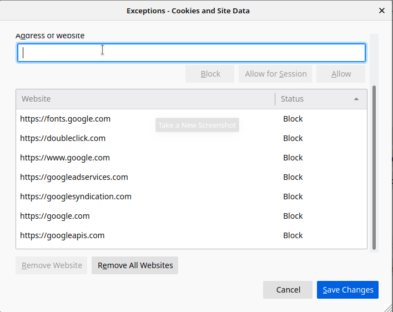The height and width of the screenshot is (312, 393).
Task: Click the dialog's vertical scrollbar thumb
Action: (374, 168)
